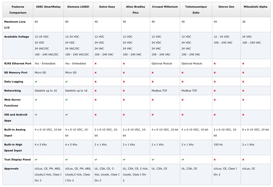Screen dimensions: 273x187
Task: Click the 44 maximum I/O value for Omron Zen
Action: coord(215,22)
